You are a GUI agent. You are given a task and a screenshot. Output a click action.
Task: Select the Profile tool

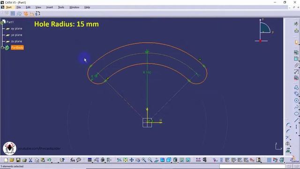pos(296,87)
